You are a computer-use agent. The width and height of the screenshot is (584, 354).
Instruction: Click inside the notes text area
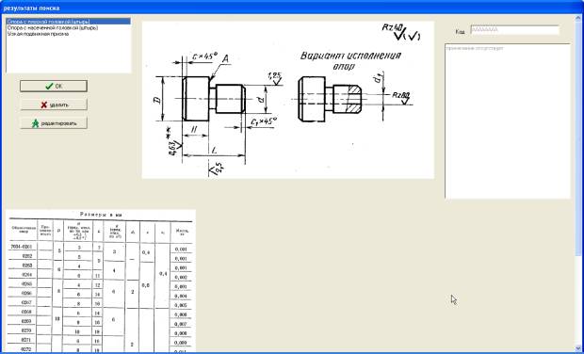point(508,121)
